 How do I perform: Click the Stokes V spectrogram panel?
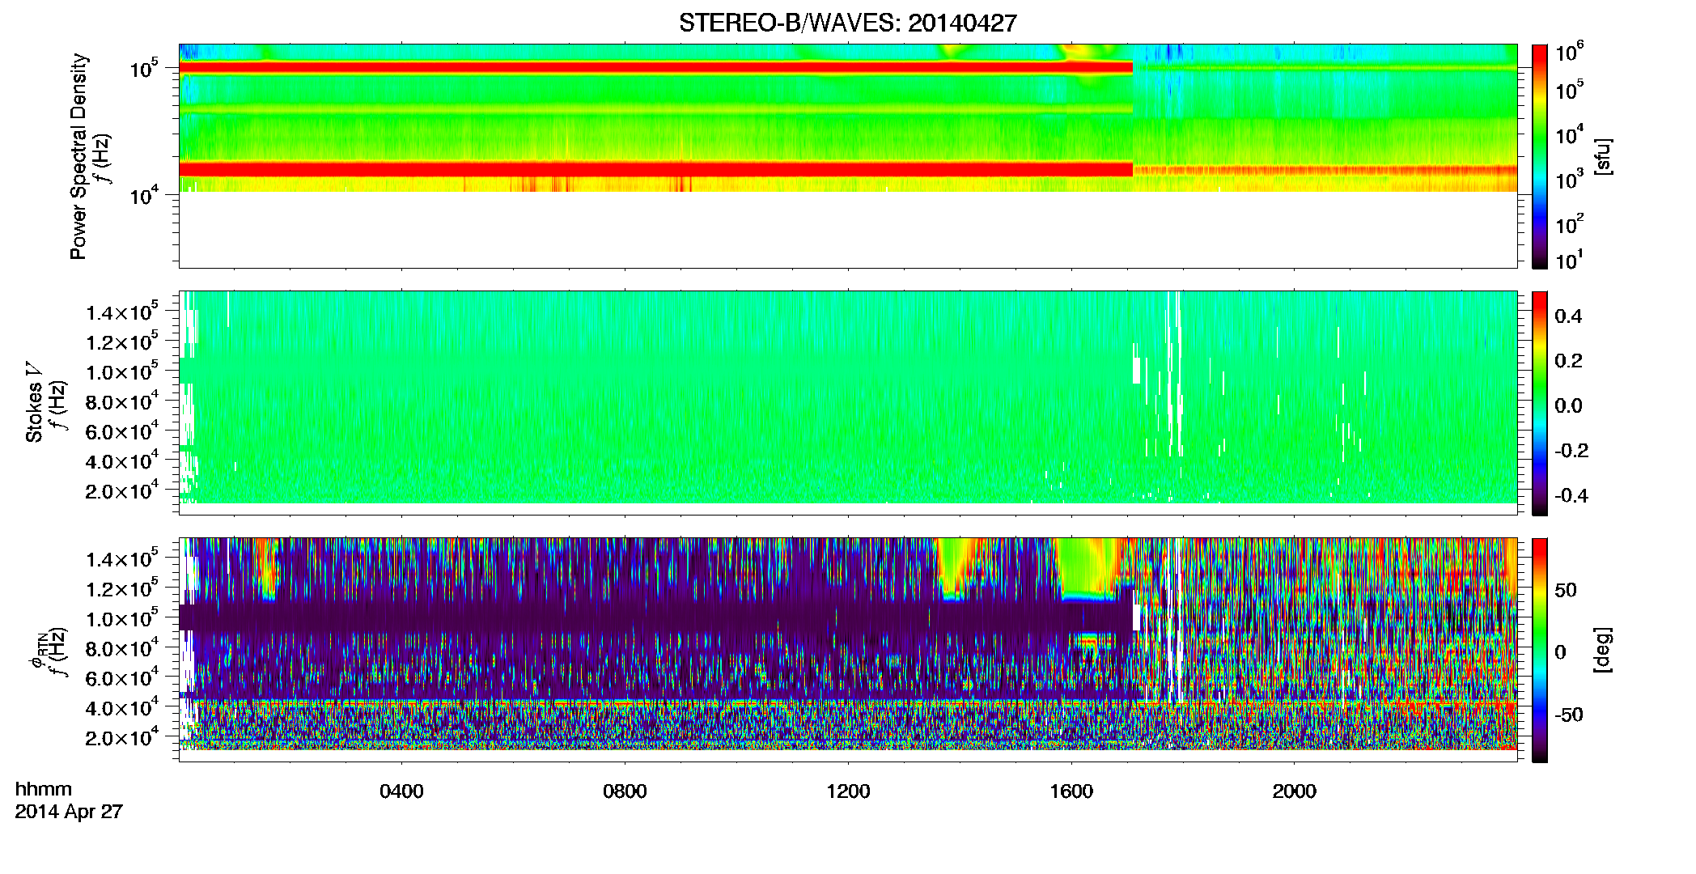point(848,403)
